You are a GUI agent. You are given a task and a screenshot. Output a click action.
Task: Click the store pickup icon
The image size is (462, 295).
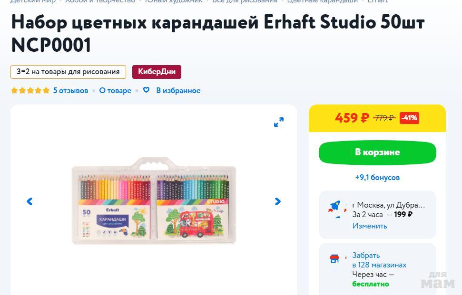pyautogui.click(x=334, y=259)
